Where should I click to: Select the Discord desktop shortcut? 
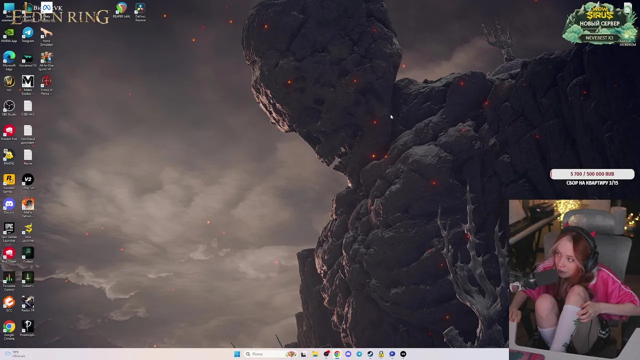pos(9,206)
